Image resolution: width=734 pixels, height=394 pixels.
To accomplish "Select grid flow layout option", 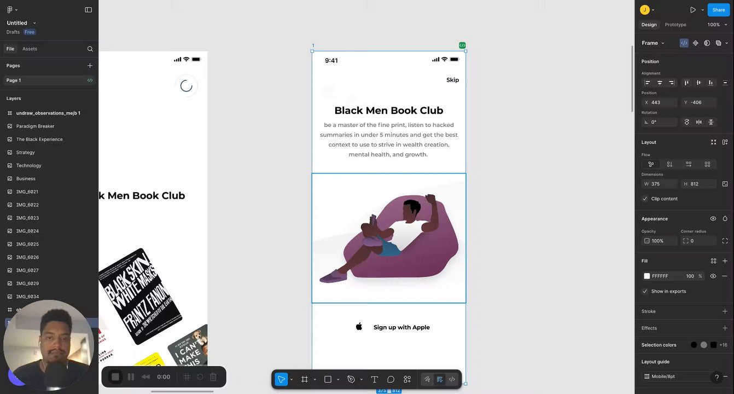I will click(x=707, y=164).
